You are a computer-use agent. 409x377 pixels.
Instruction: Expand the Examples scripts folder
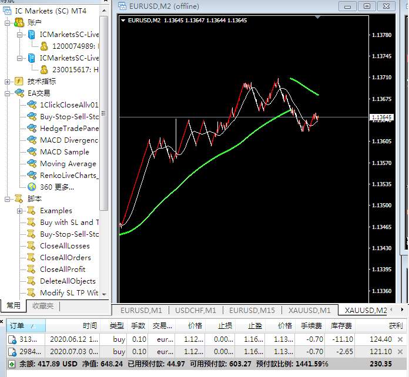19,211
